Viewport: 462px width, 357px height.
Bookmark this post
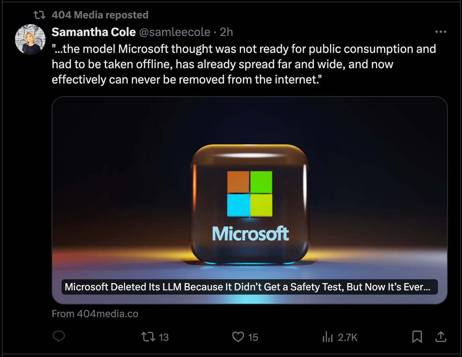pos(417,337)
